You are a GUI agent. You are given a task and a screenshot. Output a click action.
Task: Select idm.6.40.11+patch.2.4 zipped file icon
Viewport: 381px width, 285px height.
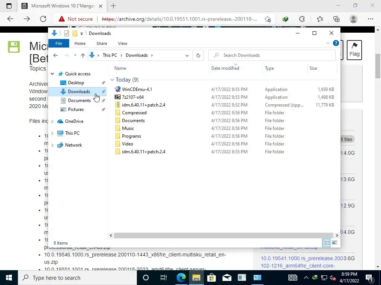point(118,105)
